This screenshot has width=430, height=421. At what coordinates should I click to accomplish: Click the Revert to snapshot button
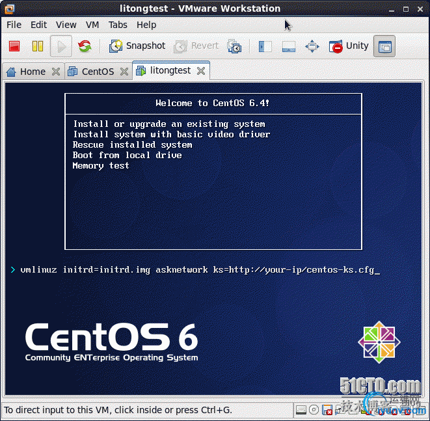(x=196, y=46)
